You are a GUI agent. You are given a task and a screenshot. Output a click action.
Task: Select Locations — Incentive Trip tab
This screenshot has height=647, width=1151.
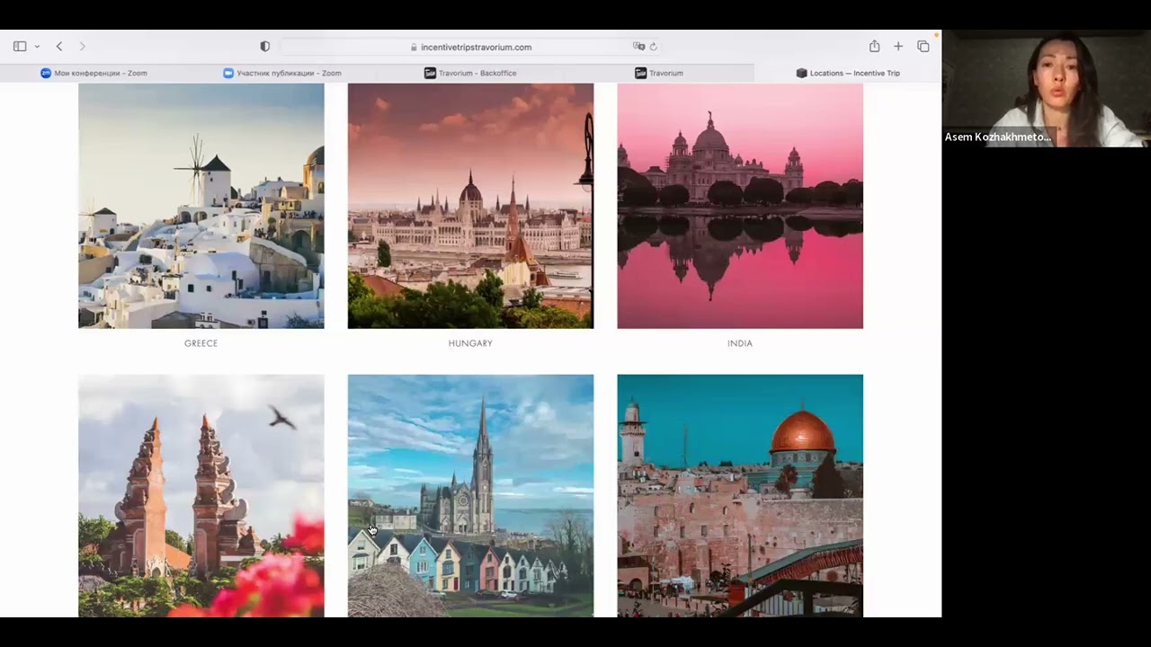(x=848, y=73)
